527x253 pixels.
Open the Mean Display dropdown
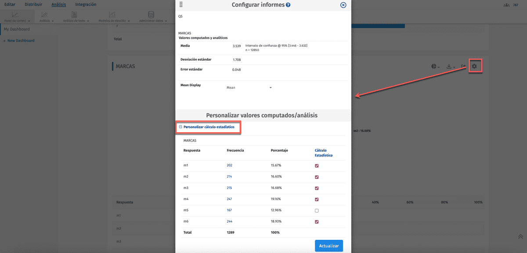coord(249,87)
